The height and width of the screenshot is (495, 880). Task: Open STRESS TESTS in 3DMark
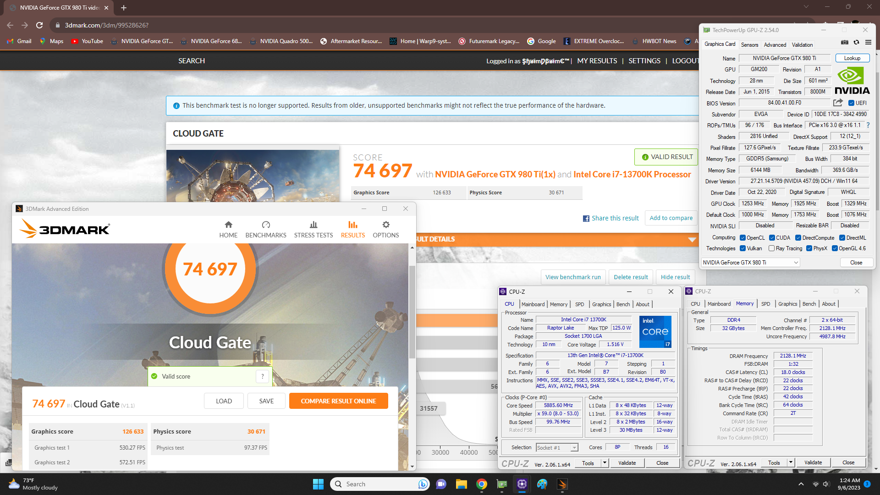pos(313,229)
